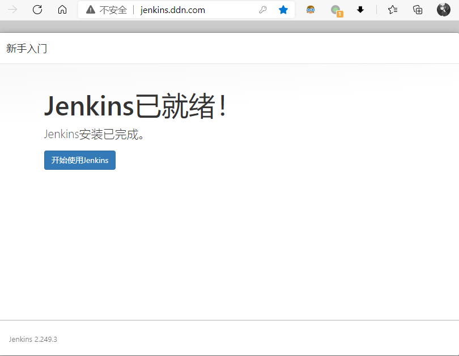Open the goggles-face extension icon
The image size is (459, 356).
point(311,10)
